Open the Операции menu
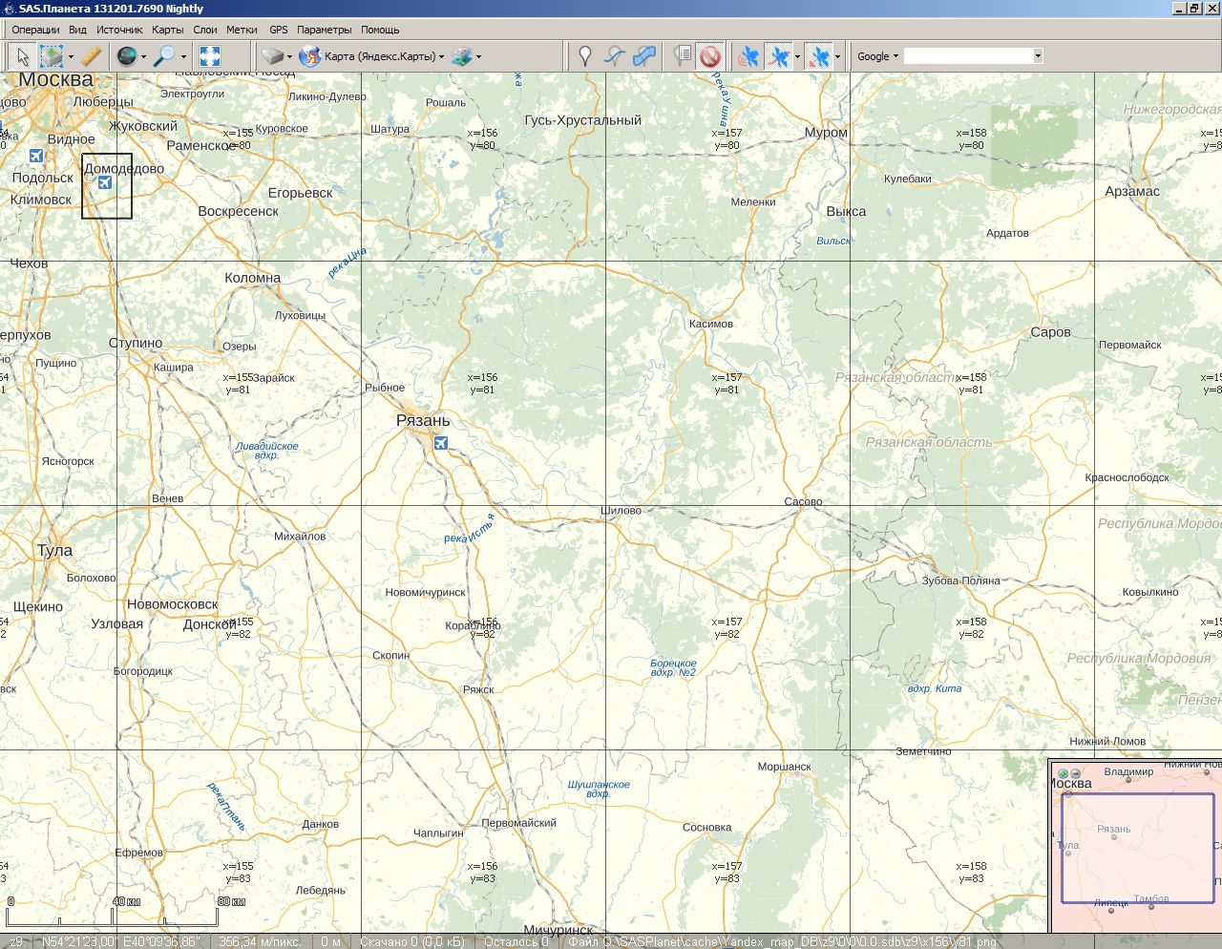1222x949 pixels. tap(35, 30)
